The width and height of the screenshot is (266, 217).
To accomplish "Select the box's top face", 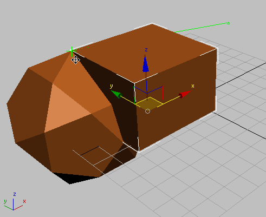I will (145, 52).
